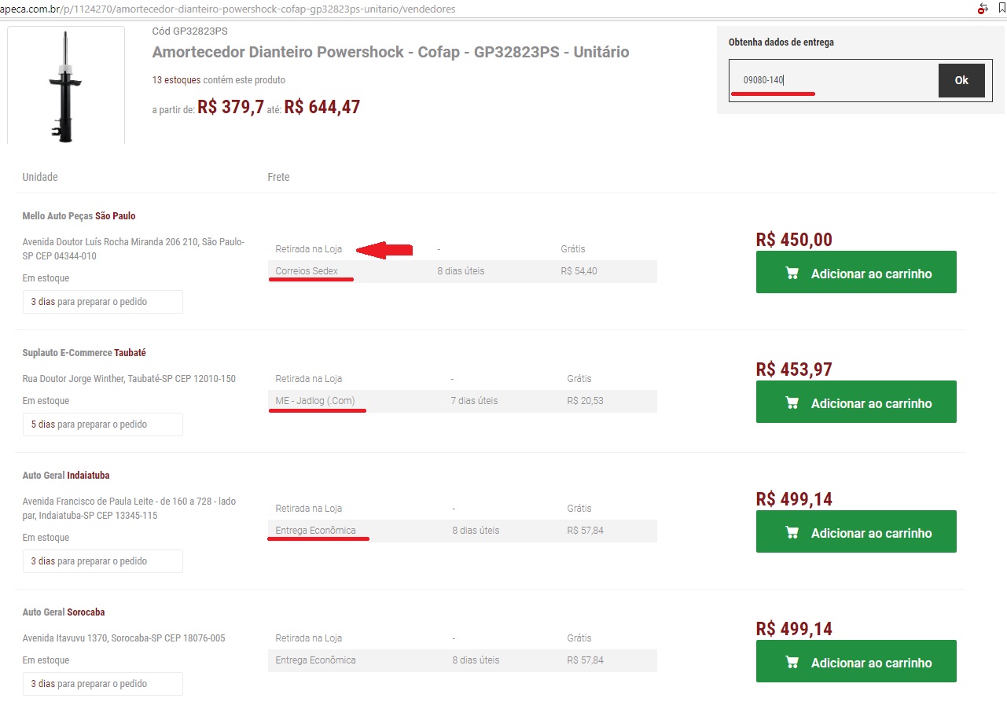The image size is (1007, 702).
Task: Open the shock absorber product thumbnail
Action: click(66, 85)
